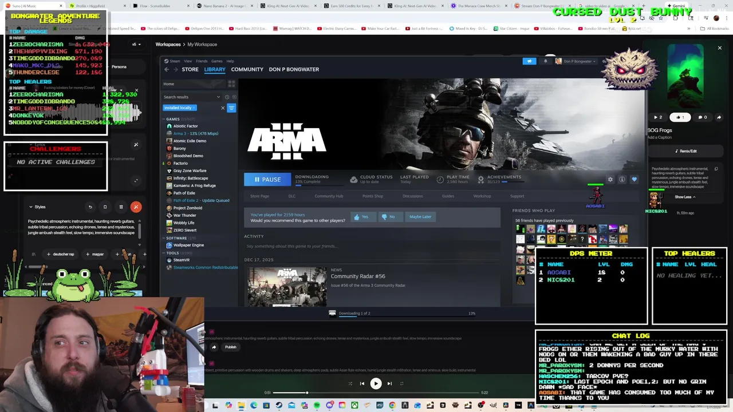Switch library to grid view icon
The width and height of the screenshot is (733, 412).
coord(232,84)
